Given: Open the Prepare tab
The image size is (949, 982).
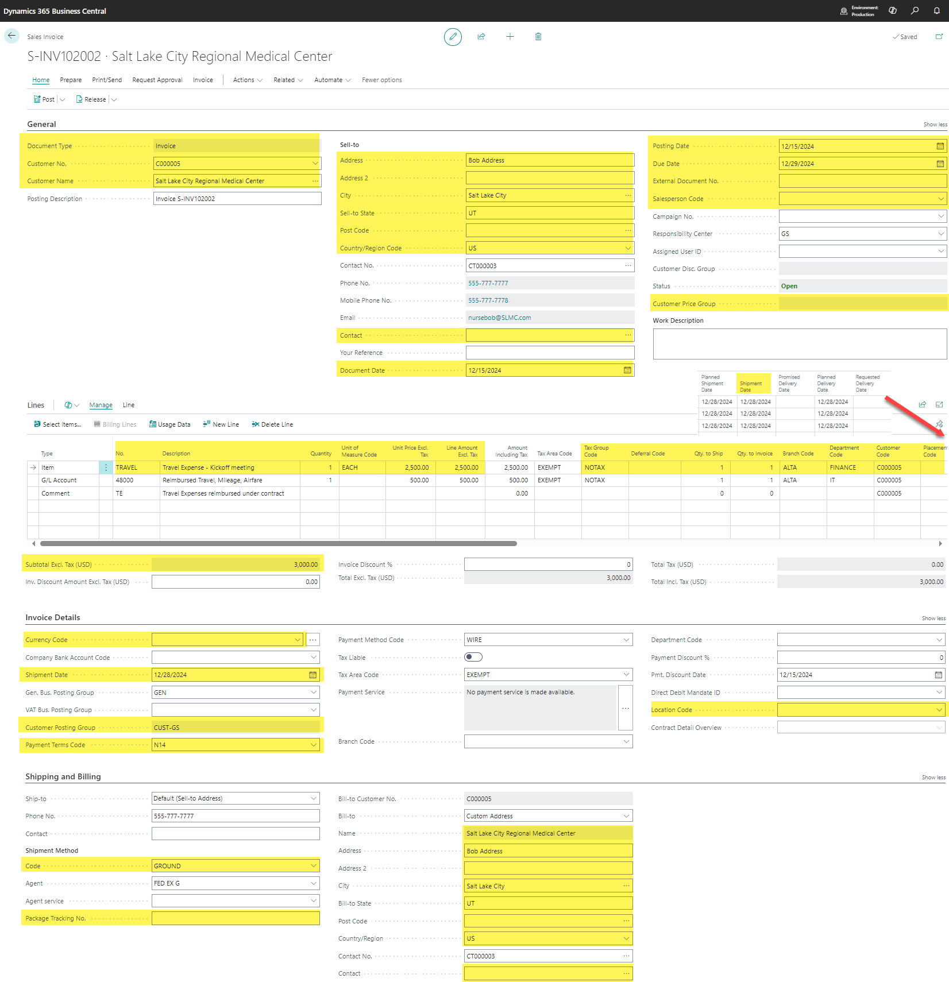Looking at the screenshot, I should 71,80.
